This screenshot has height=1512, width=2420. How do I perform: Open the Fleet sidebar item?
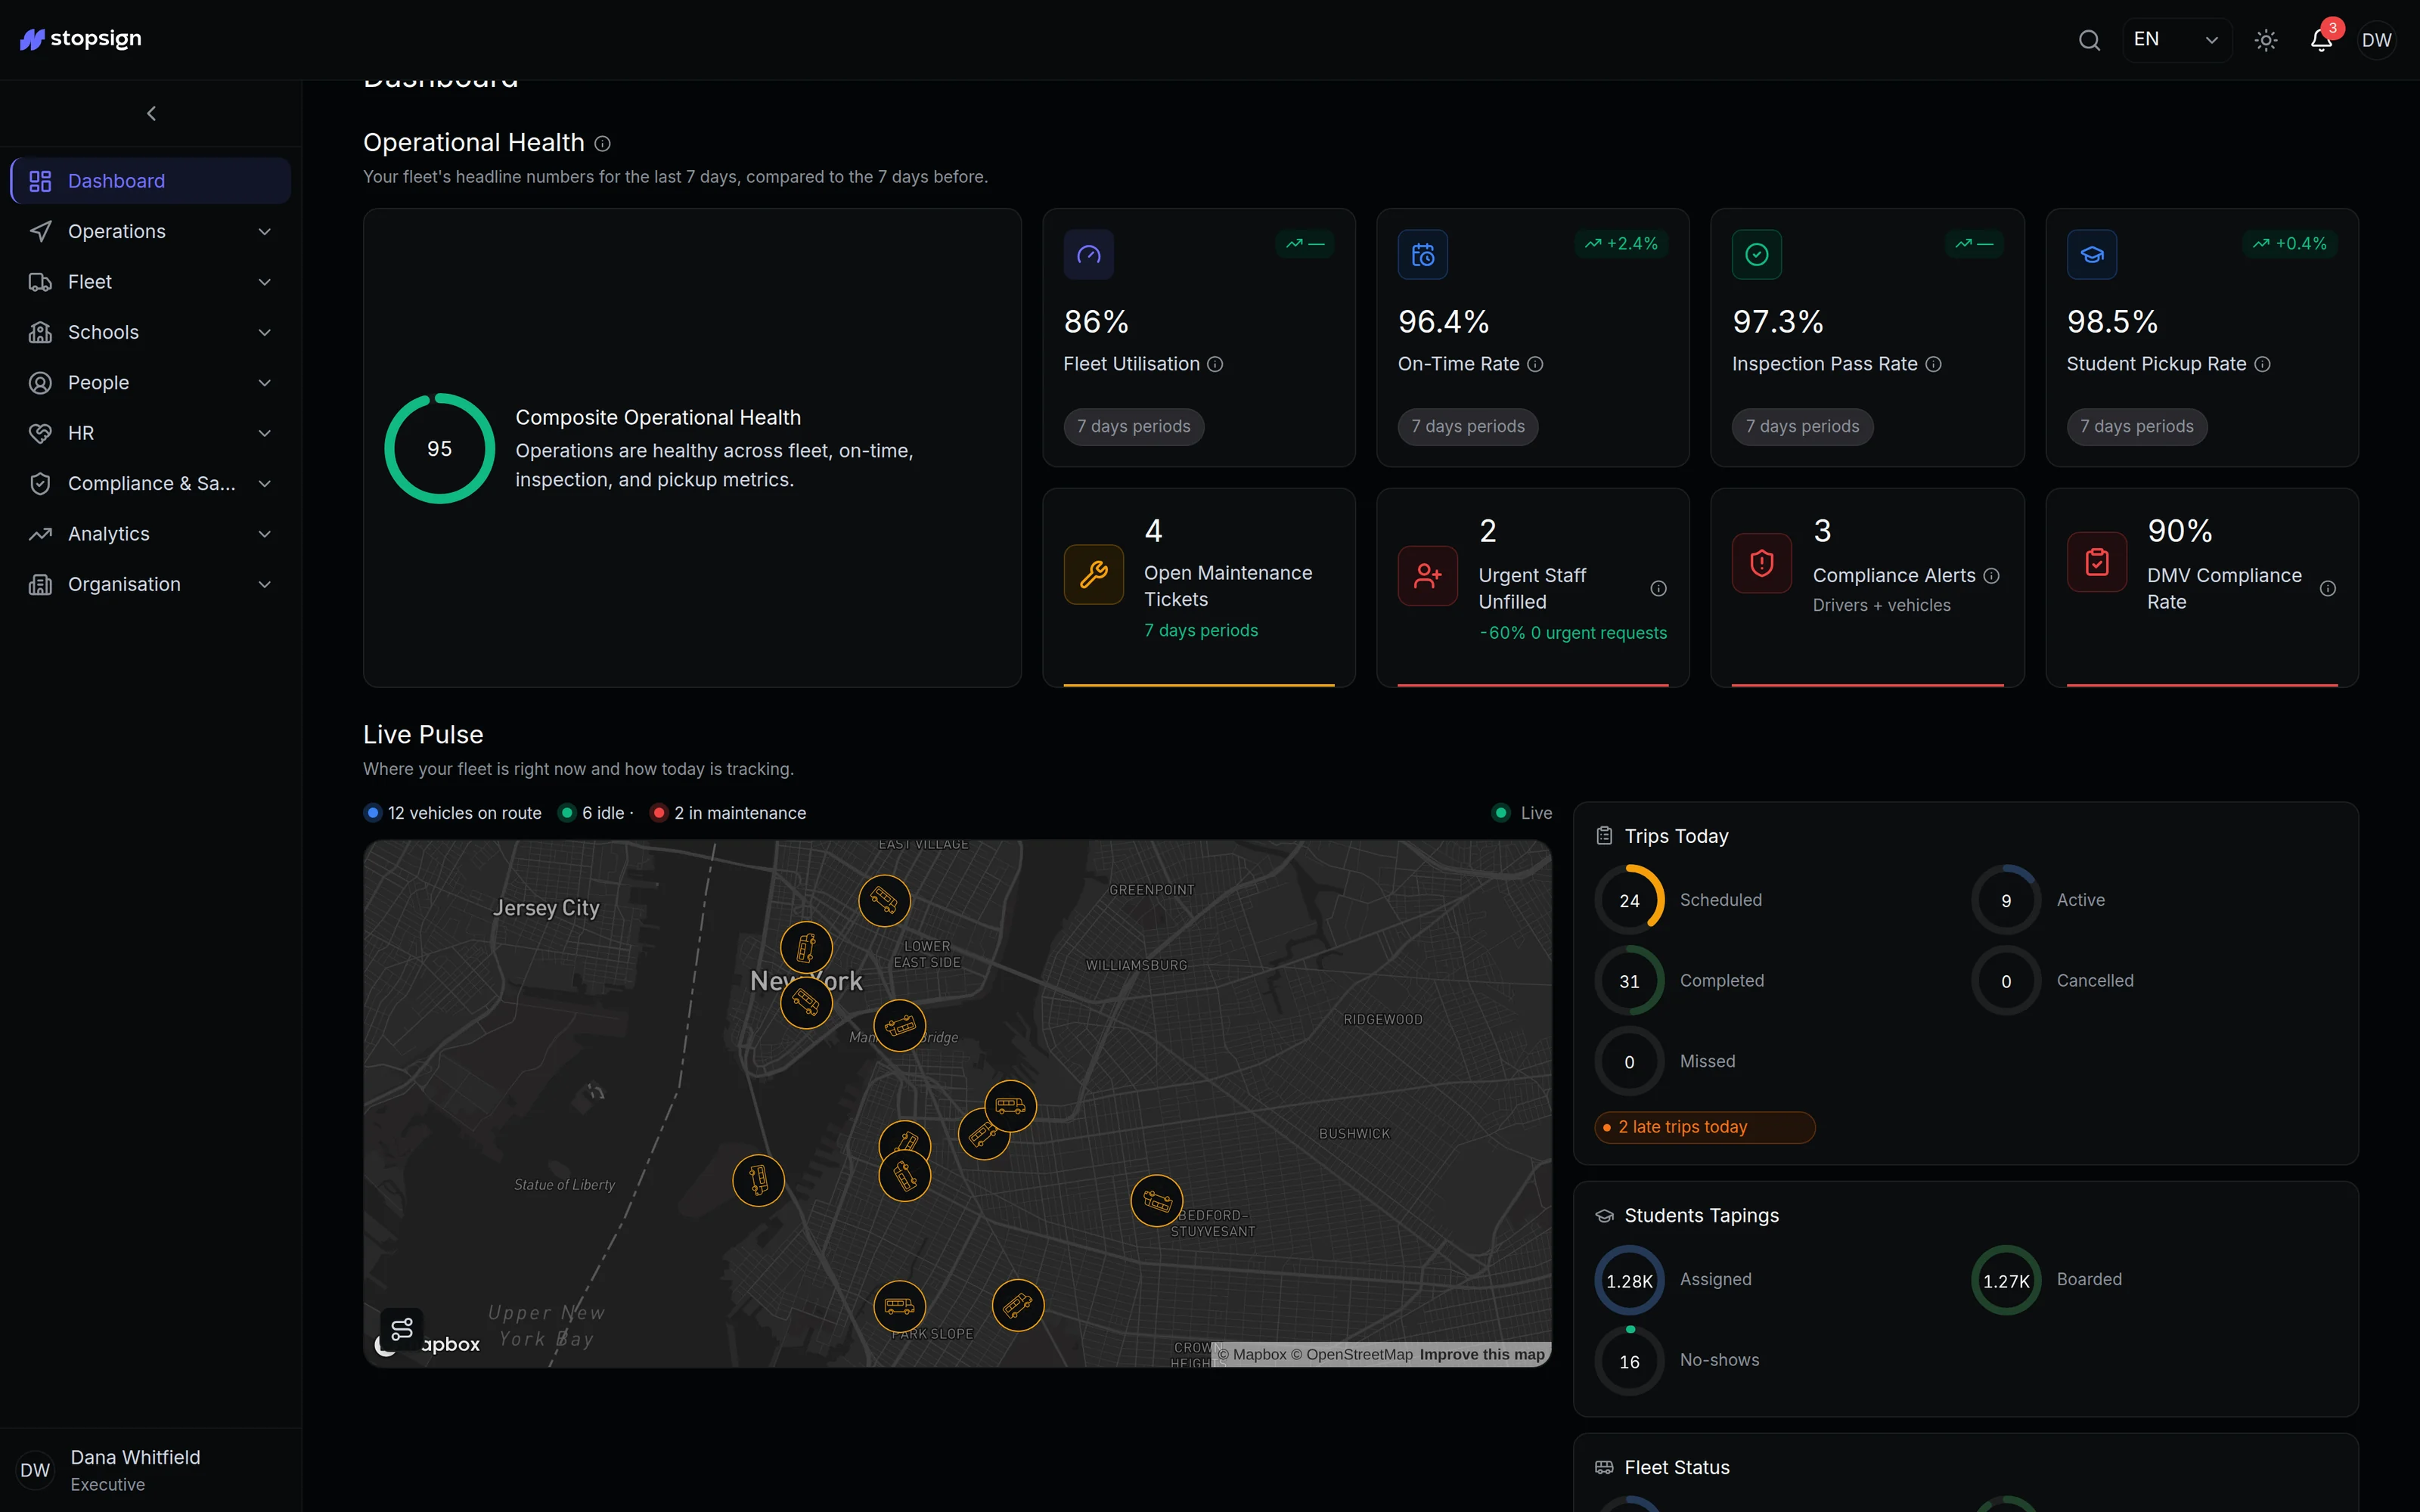pyautogui.click(x=151, y=282)
